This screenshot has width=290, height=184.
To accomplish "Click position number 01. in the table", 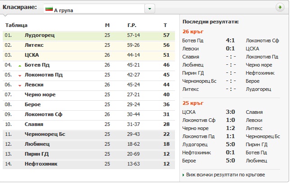I will pos(8,35).
